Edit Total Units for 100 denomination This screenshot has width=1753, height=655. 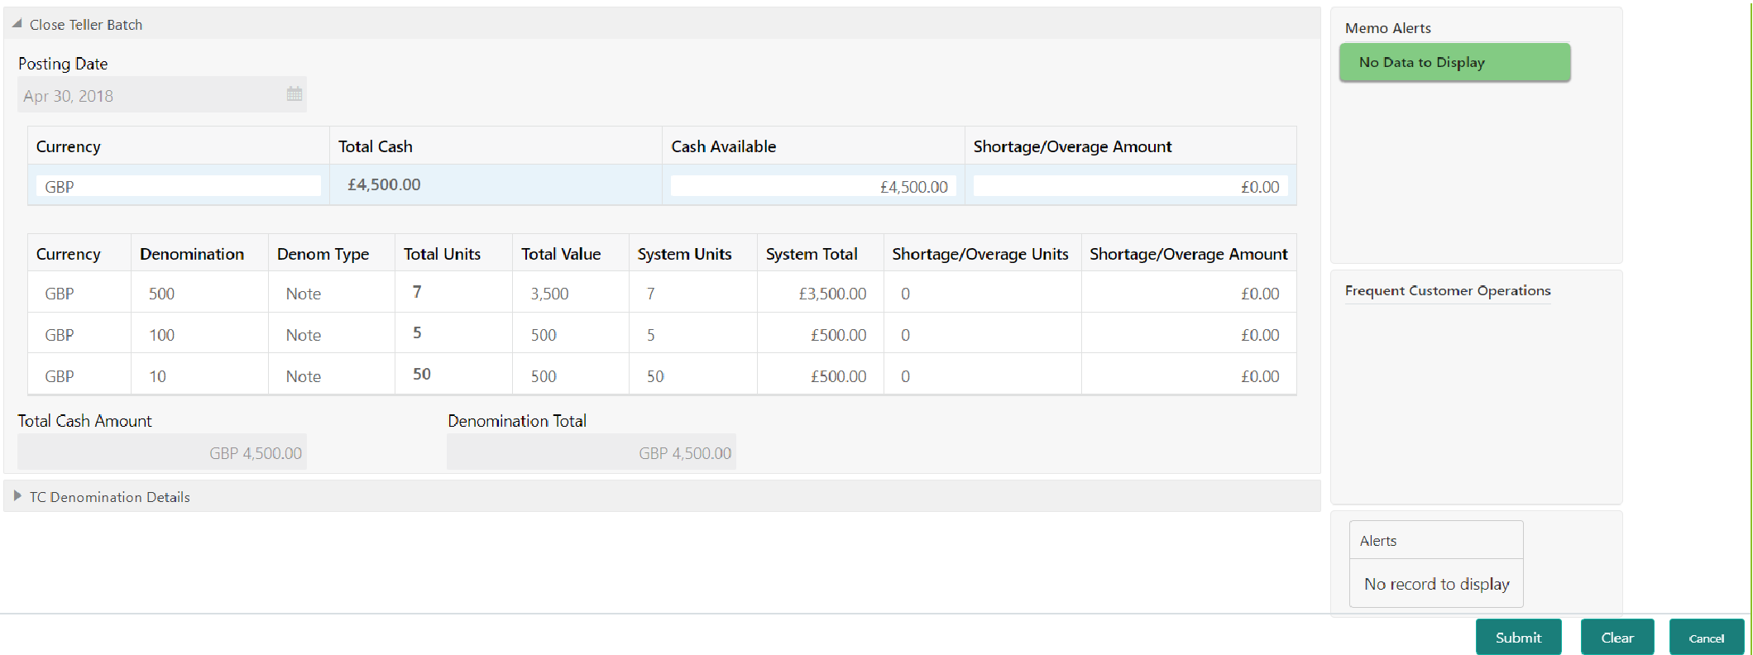point(453,333)
